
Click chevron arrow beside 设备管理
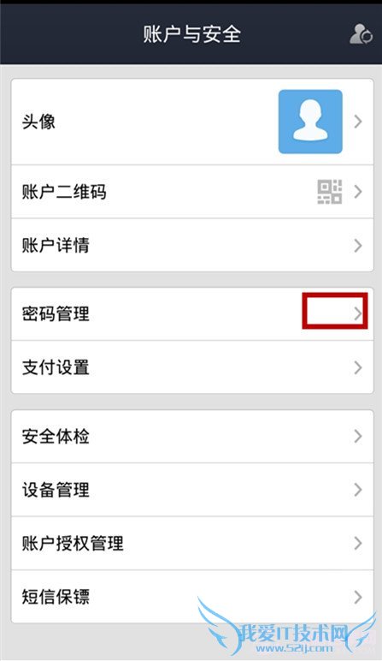tap(358, 490)
